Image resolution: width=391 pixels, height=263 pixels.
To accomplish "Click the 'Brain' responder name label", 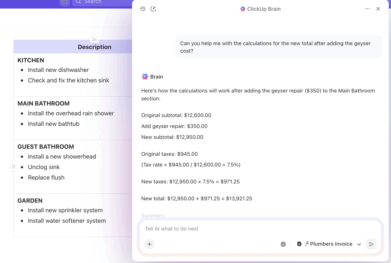I will pyautogui.click(x=156, y=77).
